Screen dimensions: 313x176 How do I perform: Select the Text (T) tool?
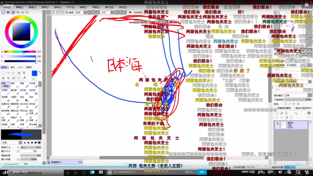(24, 73)
